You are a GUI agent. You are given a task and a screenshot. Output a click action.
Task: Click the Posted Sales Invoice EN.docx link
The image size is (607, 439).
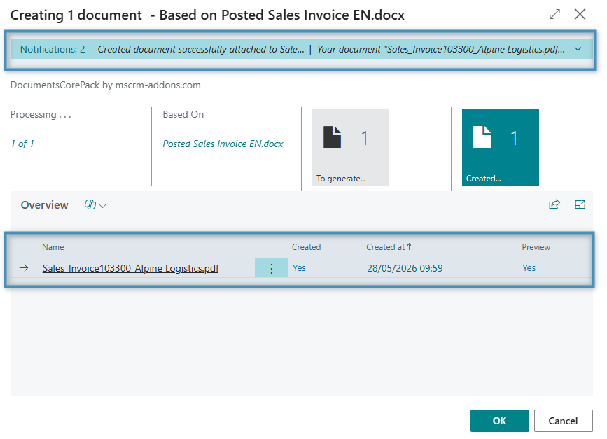coord(223,144)
